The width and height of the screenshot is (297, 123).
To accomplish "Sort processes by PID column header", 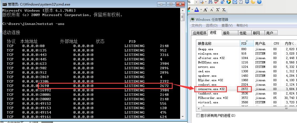I will pos(246,44).
